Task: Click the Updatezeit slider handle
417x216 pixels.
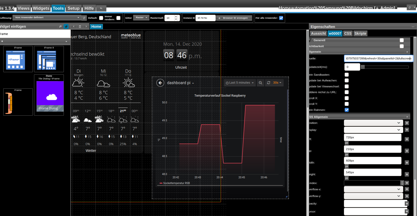Action: [363, 67]
